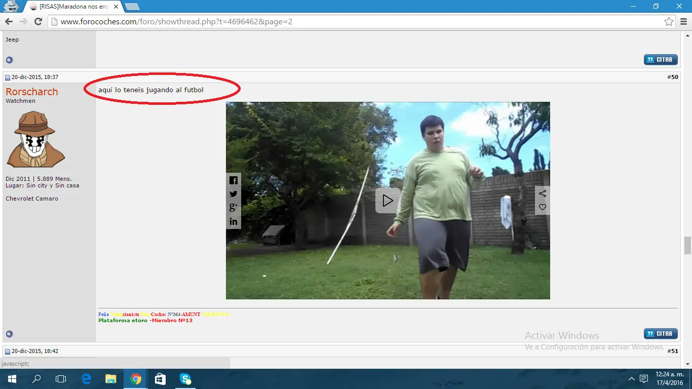Click the 'Jeep' text in the previous post

tap(12, 40)
